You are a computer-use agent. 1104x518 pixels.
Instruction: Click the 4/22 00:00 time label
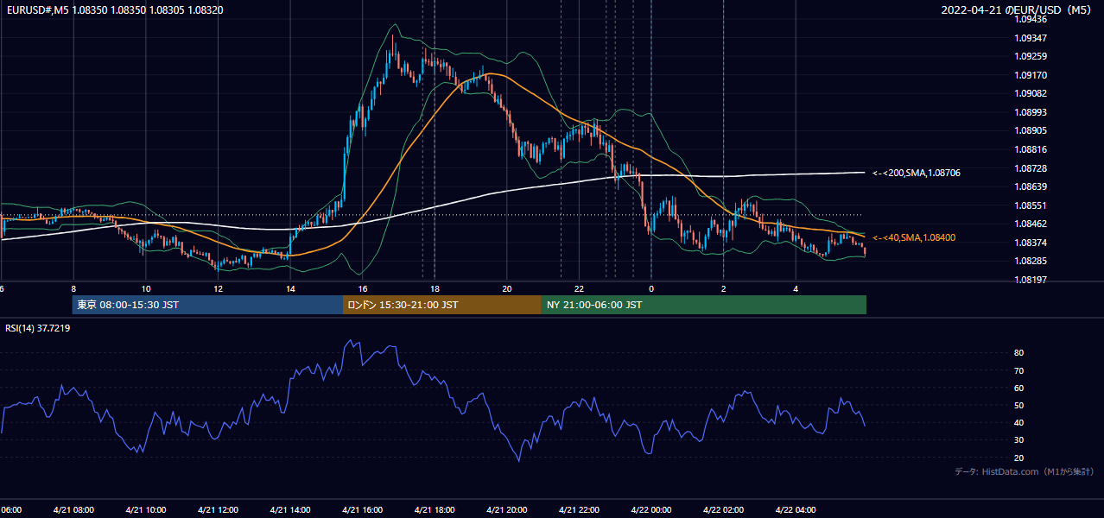[651, 509]
